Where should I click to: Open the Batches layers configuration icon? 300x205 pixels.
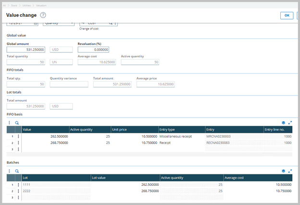click(283, 170)
